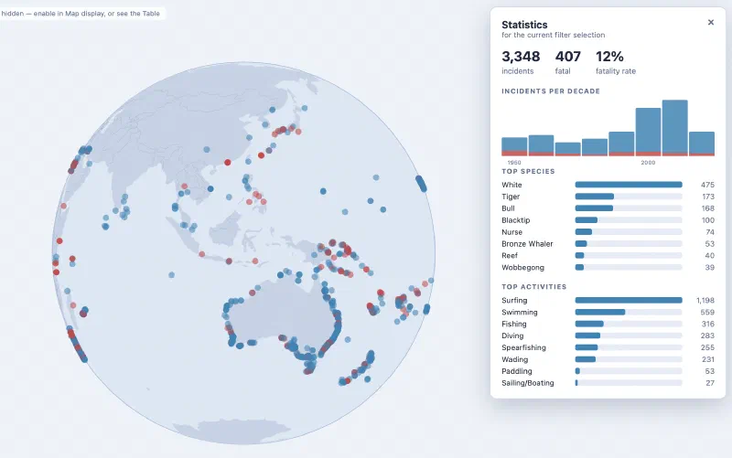Click the White species row
Image resolution: width=732 pixels, height=458 pixels.
(608, 185)
